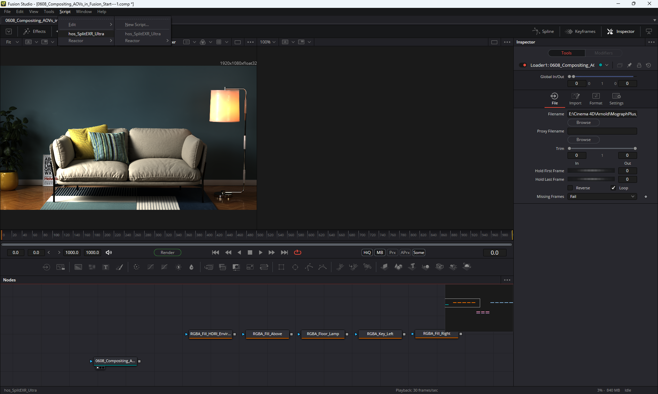Screen dimensions: 658x394
Task: Click the green Render button
Action: click(167, 252)
